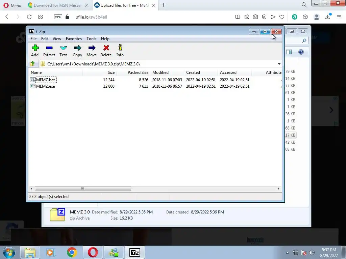This screenshot has height=259, width=346.
Task: Click the 12 344 size value
Action: (x=108, y=80)
